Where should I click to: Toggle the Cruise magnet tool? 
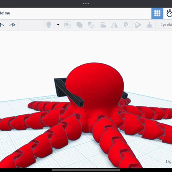[x=126, y=25]
